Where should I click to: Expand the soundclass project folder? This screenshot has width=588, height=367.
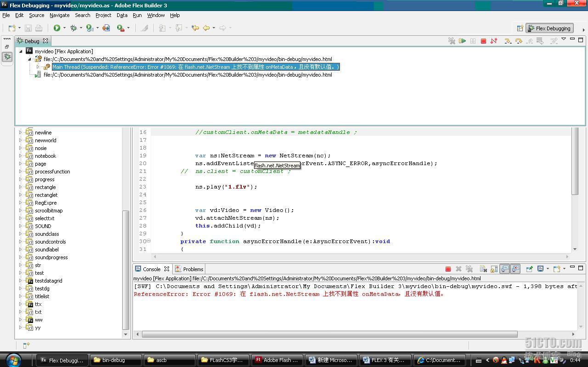20,234
